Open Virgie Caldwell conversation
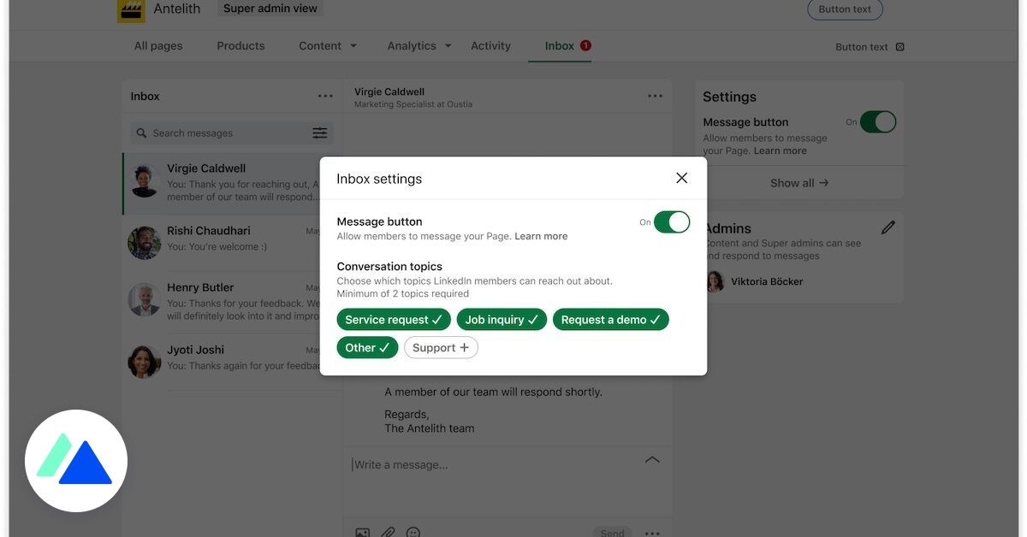 [x=232, y=182]
